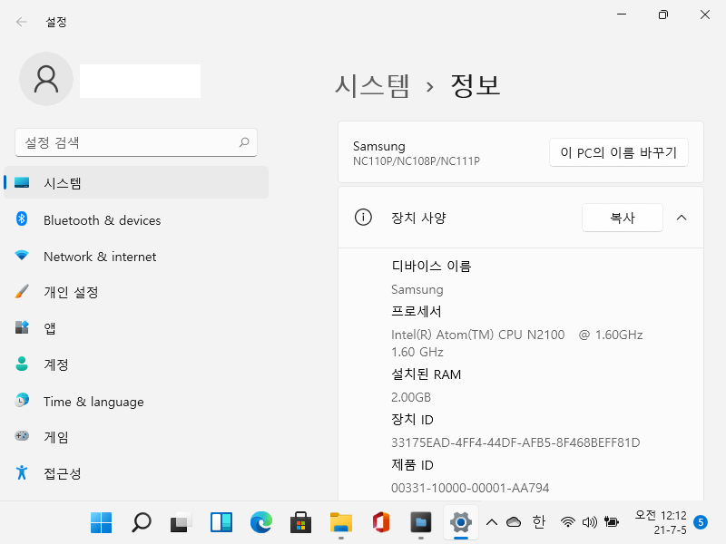This screenshot has height=544, width=726.
Task: Click the accessibility figure icon
Action: [x=22, y=472]
